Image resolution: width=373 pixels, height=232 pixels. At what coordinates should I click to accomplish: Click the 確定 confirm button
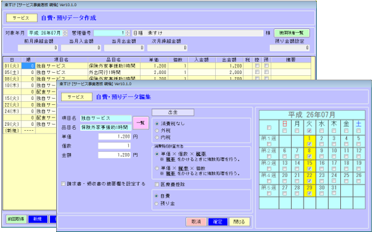coord(218,222)
